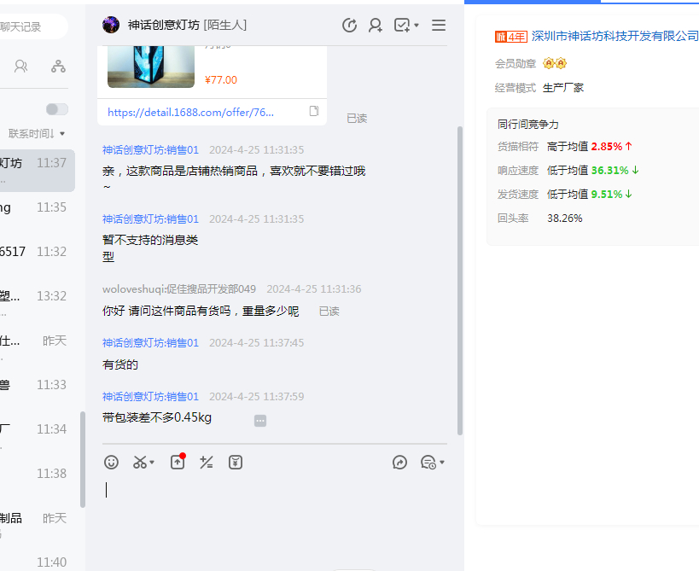The height and width of the screenshot is (571, 699).
Task: Open the emoji picker in chat toolbar
Action: [x=112, y=463]
